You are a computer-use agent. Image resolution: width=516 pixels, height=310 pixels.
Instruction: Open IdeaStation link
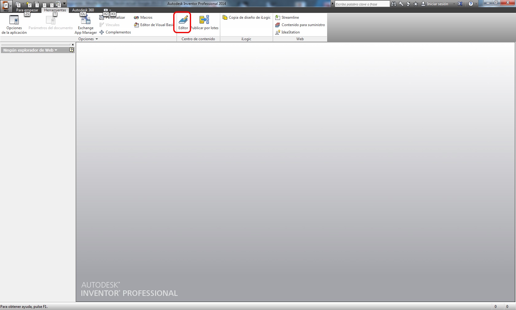point(287,32)
